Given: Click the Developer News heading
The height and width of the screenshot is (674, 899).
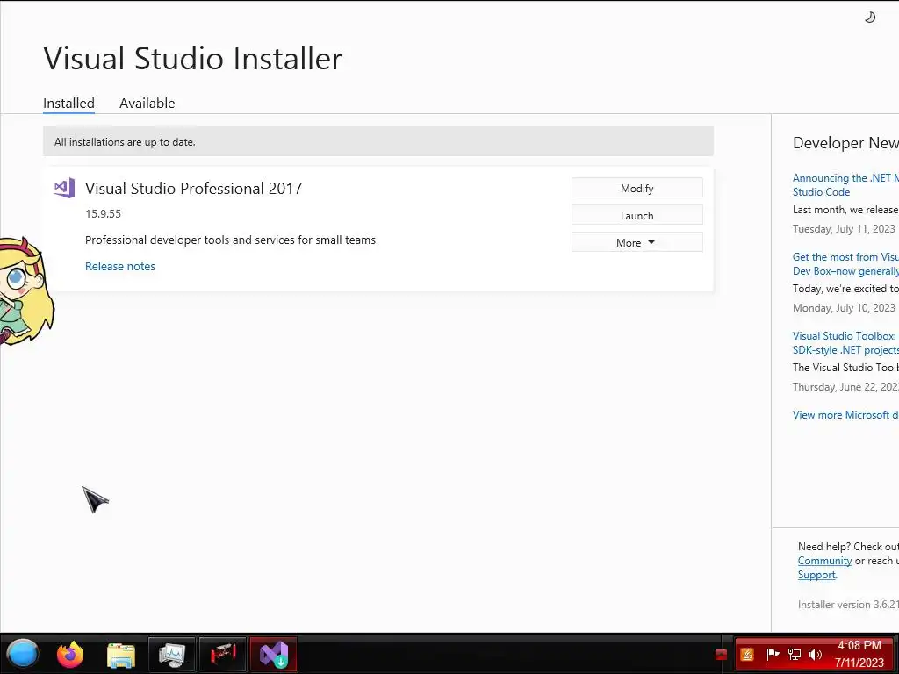Looking at the screenshot, I should 845,143.
